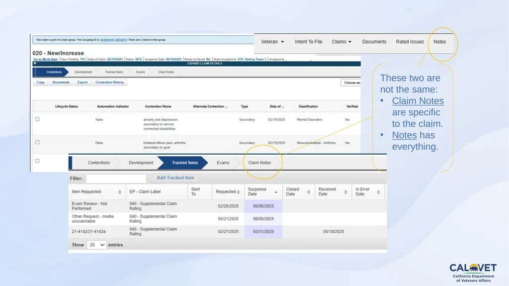
Task: Open the Documents menu item
Action: (374, 42)
